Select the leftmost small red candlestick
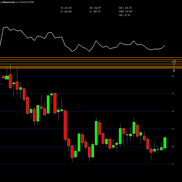Image resolution: width=182 pixels, height=182 pixels. tap(3, 77)
